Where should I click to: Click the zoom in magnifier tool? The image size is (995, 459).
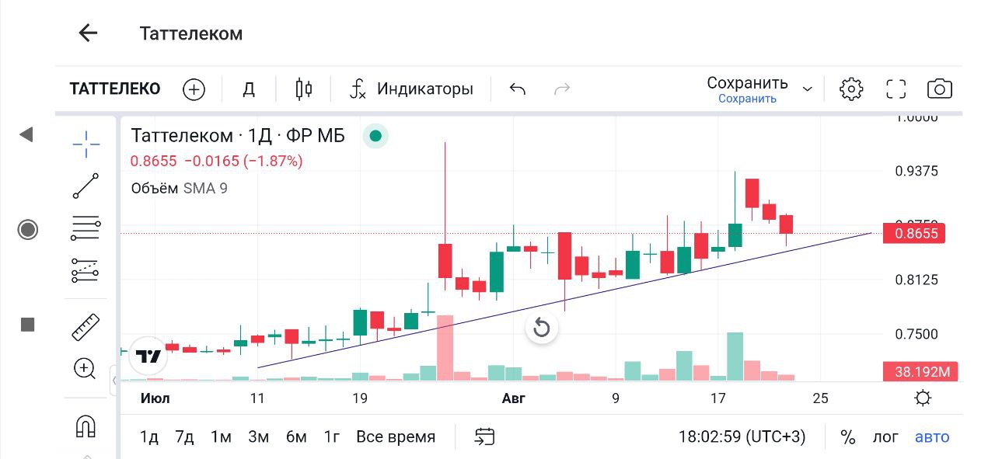(x=85, y=368)
